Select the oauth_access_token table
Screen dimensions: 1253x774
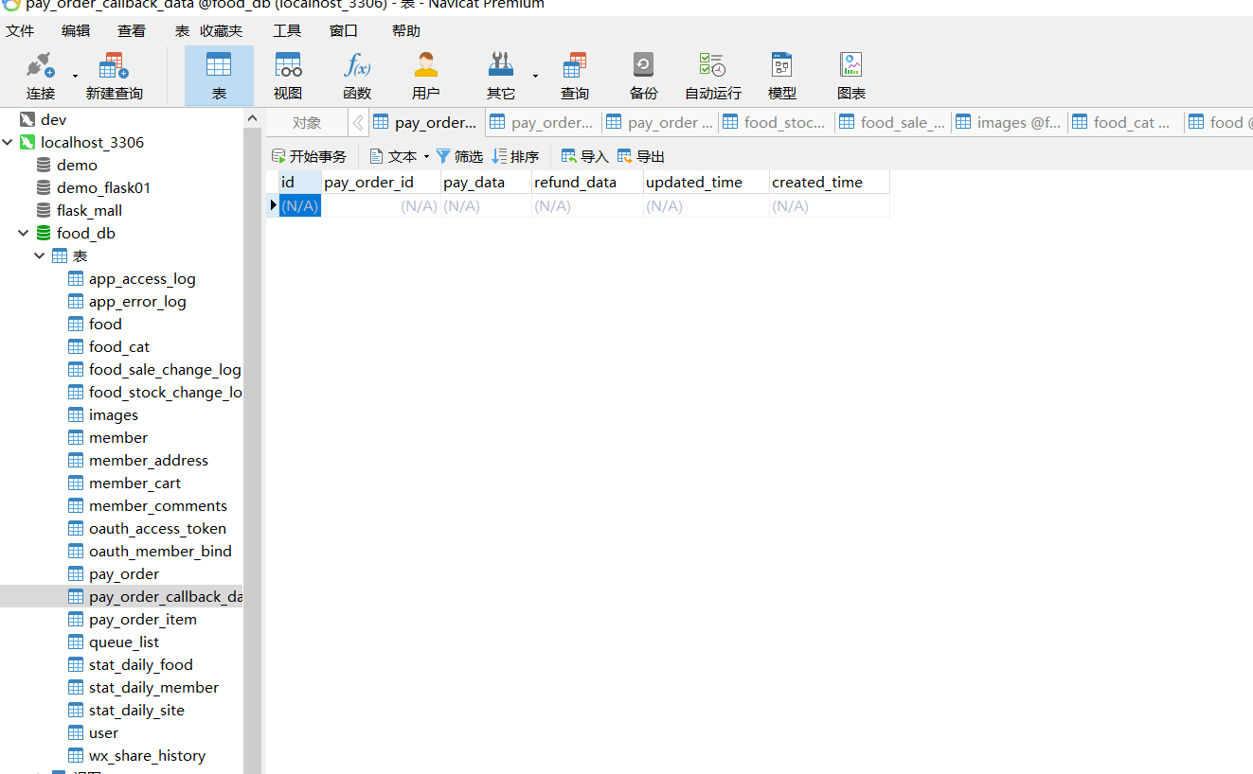(157, 529)
